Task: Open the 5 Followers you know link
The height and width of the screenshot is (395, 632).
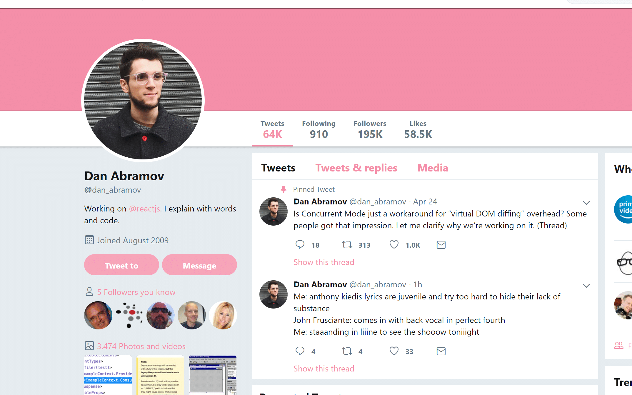Action: 136,292
